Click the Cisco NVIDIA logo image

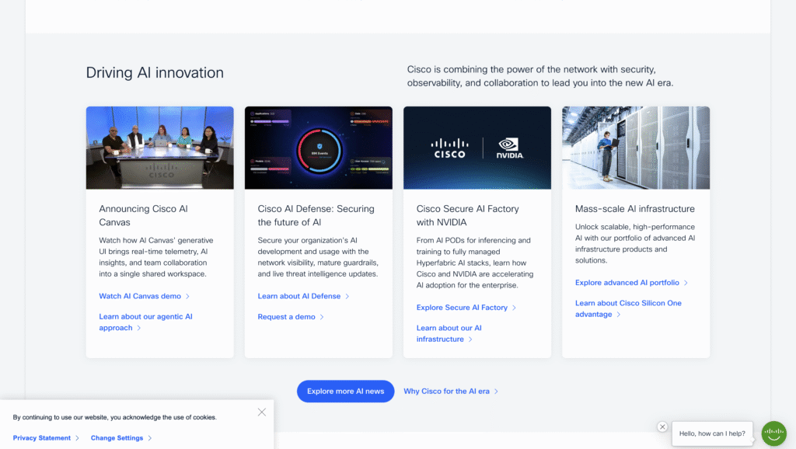click(x=477, y=148)
